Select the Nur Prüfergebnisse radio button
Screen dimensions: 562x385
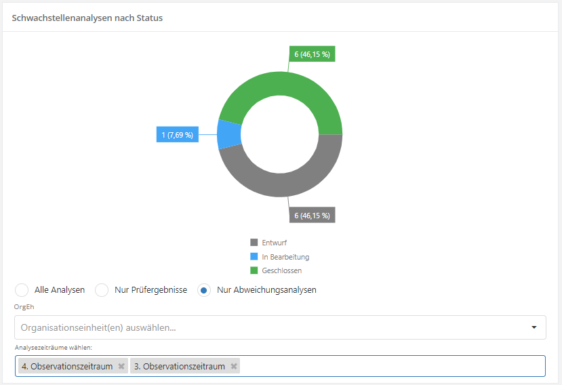coord(102,290)
